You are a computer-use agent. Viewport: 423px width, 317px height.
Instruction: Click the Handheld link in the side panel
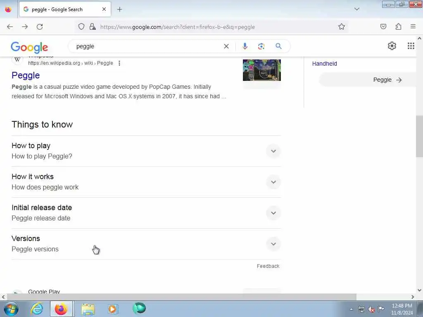pos(325,64)
